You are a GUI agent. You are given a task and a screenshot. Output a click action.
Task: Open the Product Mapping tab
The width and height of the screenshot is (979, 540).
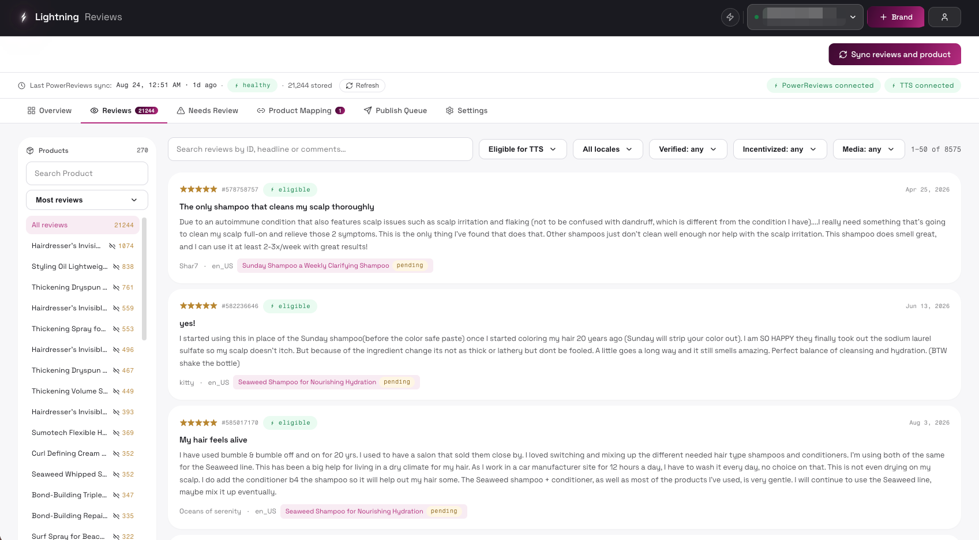coord(301,111)
